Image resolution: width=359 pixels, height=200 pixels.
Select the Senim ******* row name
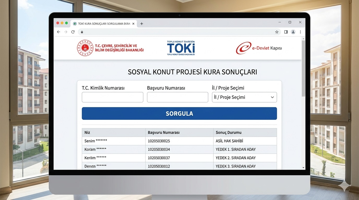pos(96,141)
